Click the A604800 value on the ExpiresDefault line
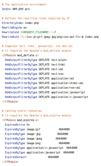 [x=54, y=157]
